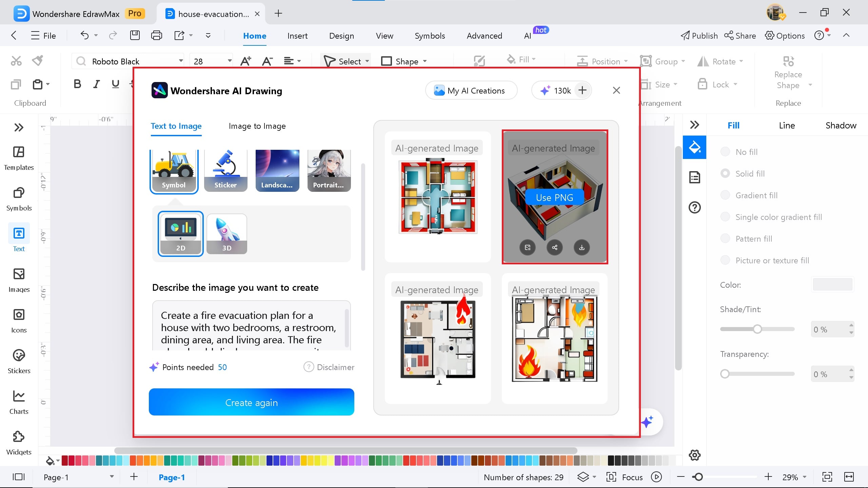The image size is (868, 488).
Task: Download the hovered AI-generated image
Action: [581, 247]
